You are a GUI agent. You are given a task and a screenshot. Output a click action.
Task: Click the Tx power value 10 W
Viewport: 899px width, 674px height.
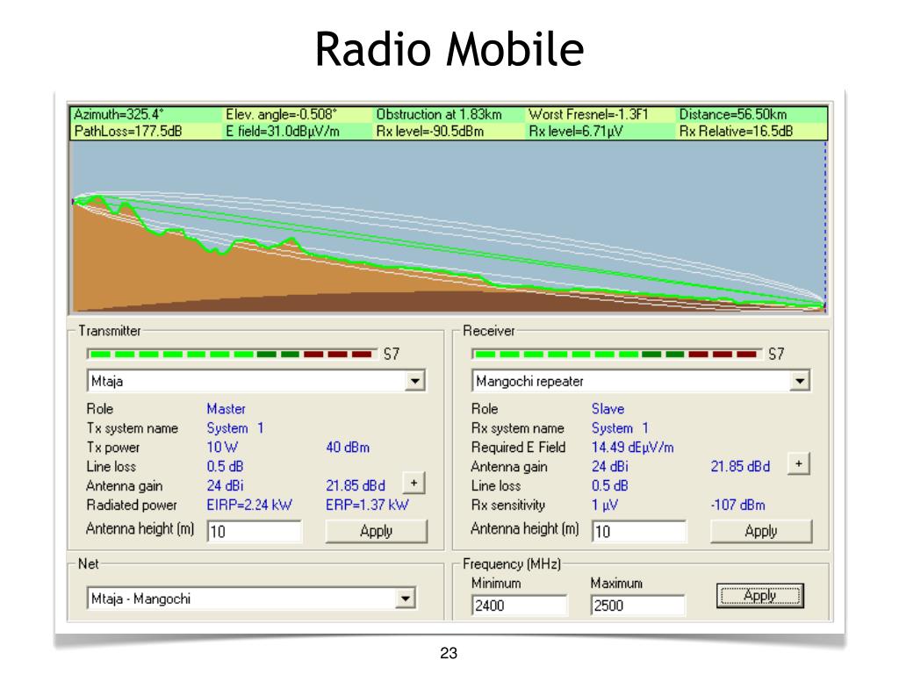tap(222, 447)
